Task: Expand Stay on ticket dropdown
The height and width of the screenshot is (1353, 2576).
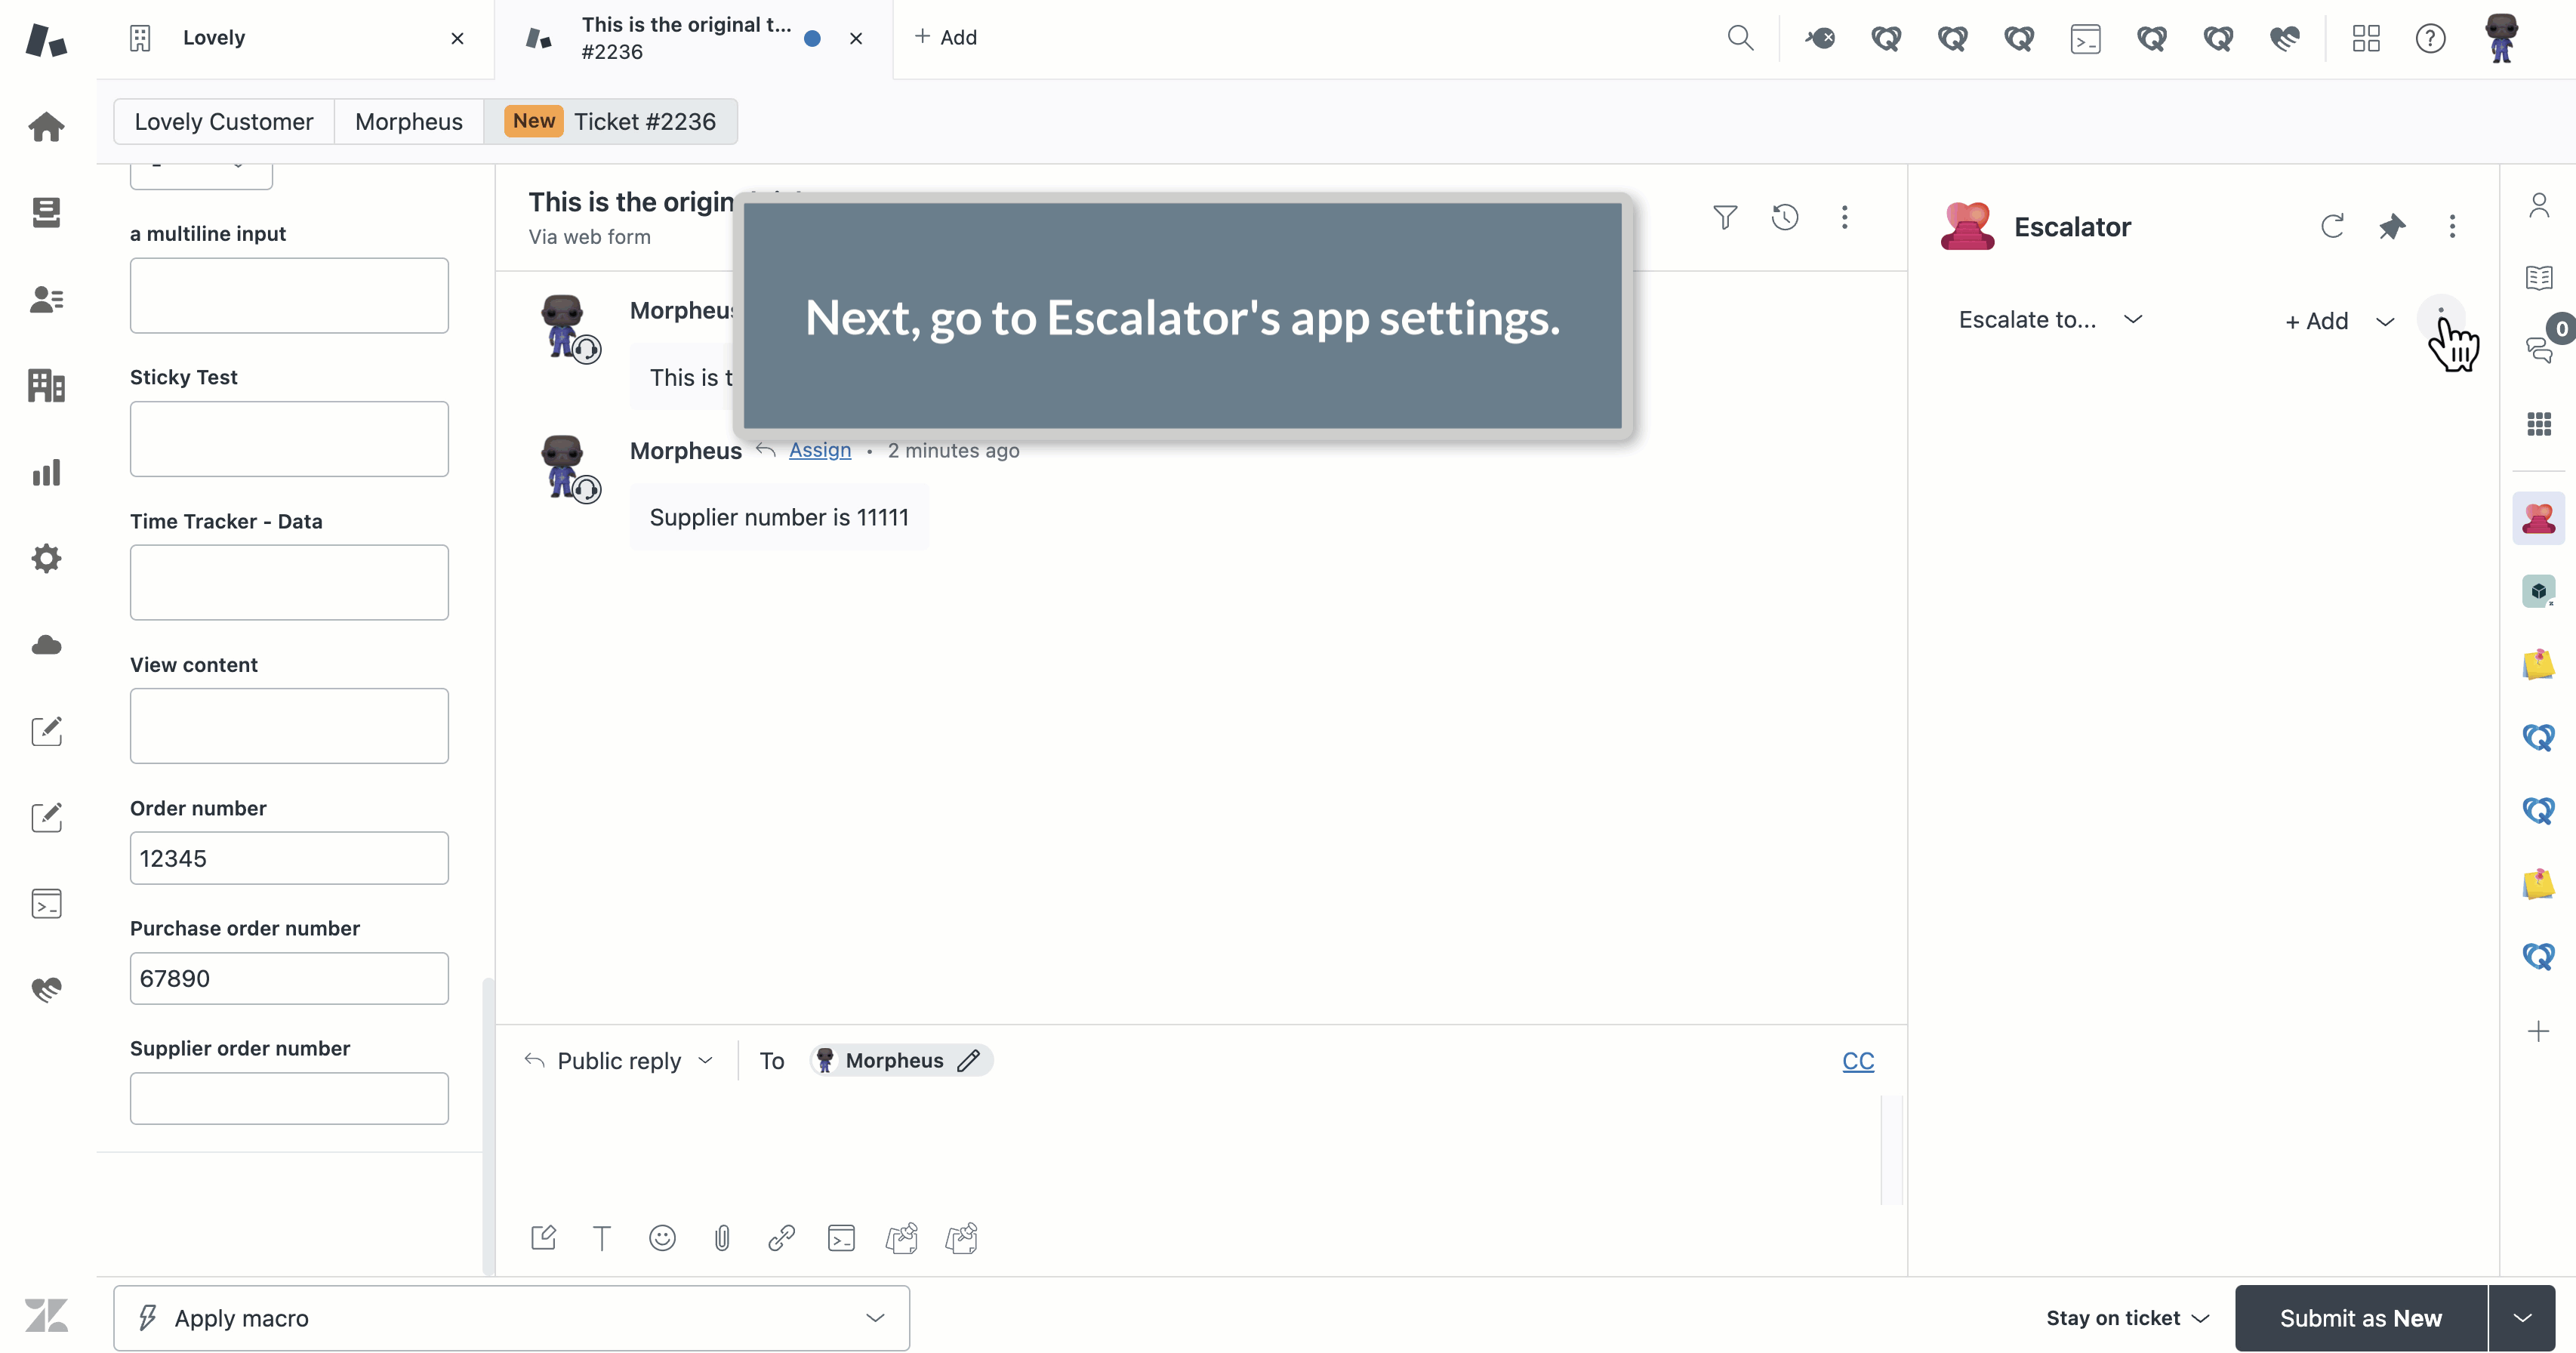Action: coord(2127,1318)
